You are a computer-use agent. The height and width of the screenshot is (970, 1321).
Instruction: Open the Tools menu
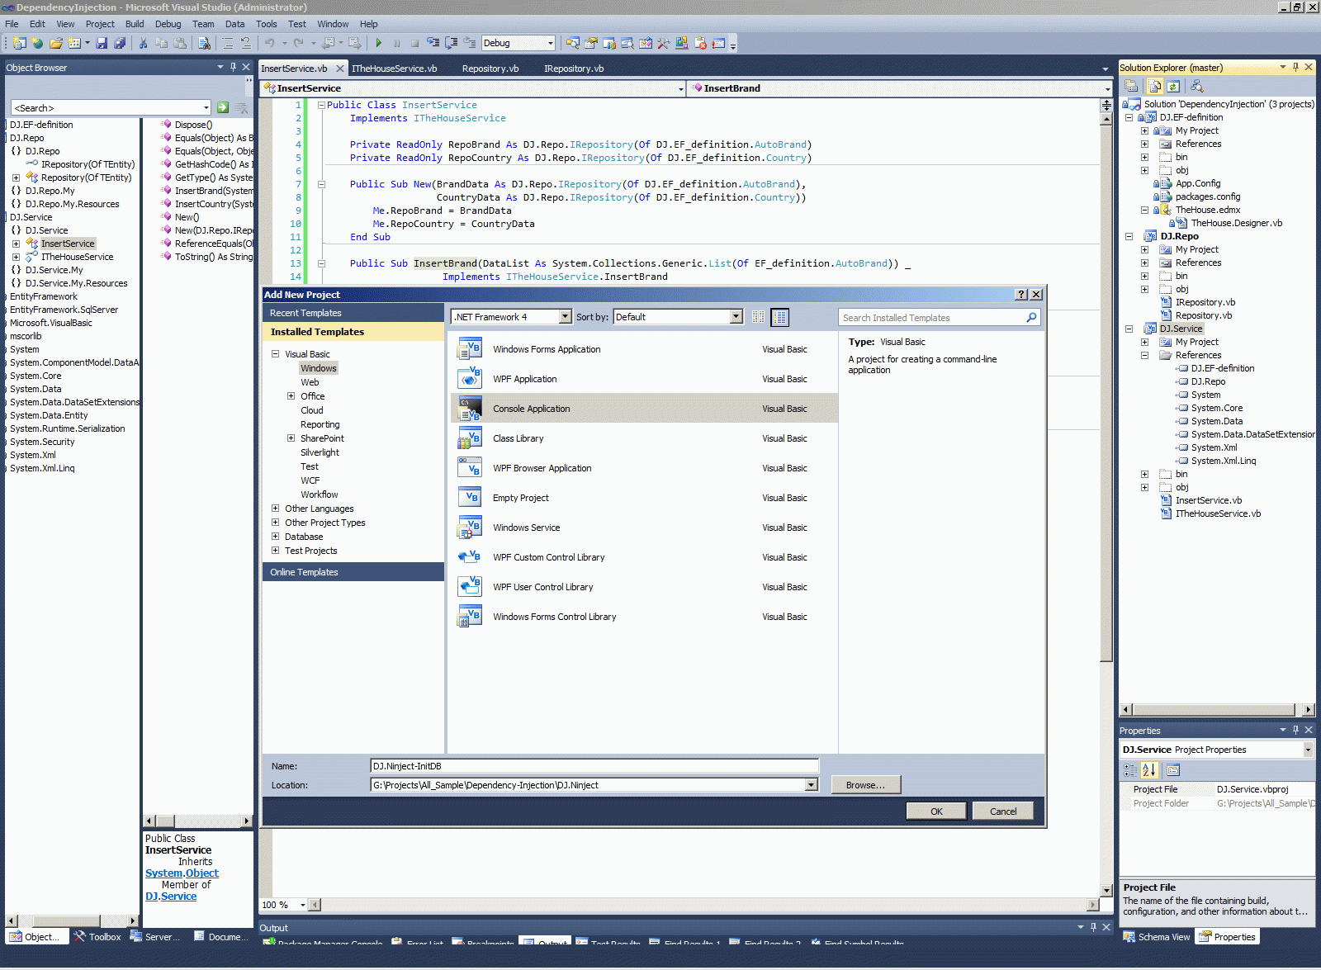[x=266, y=24]
